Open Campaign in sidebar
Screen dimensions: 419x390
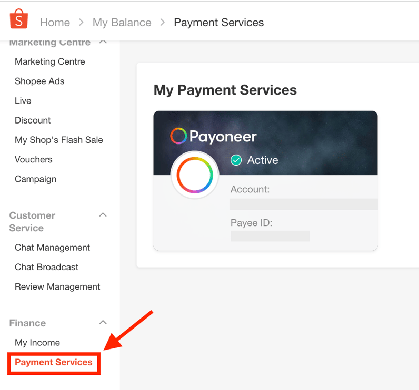pos(35,179)
